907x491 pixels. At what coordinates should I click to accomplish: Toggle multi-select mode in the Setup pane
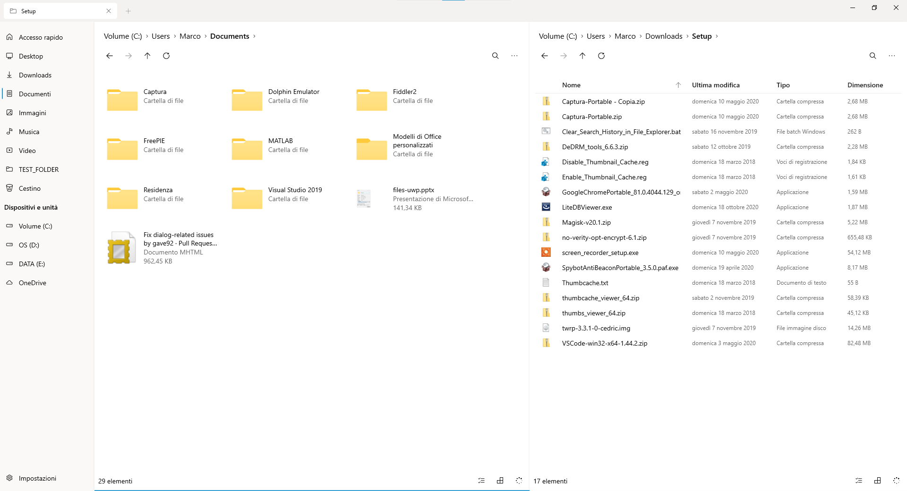click(859, 481)
